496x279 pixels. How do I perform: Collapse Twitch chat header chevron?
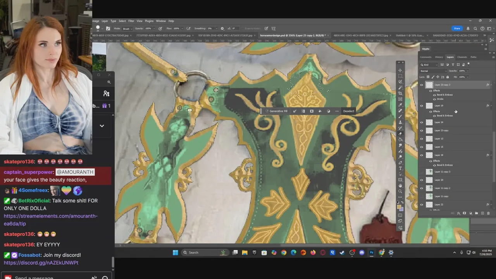coord(102,126)
